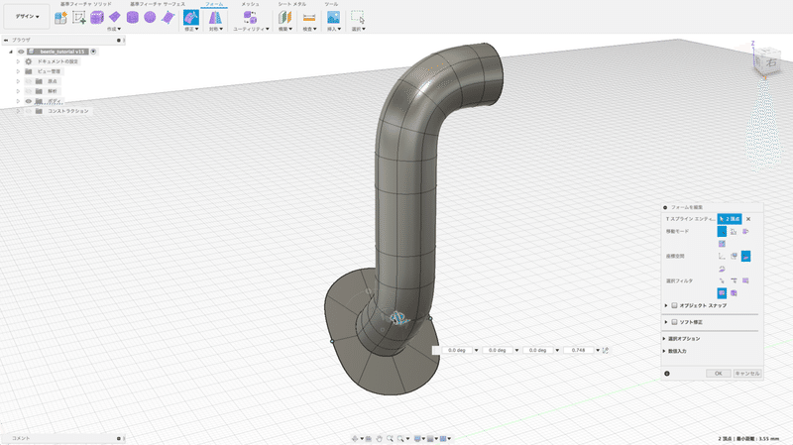Click the sphere primitive icon in toolbar

pyautogui.click(x=149, y=18)
